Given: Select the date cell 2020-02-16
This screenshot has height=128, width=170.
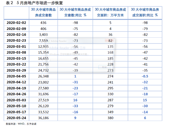Looking at the screenshot, I should pos(16,35).
